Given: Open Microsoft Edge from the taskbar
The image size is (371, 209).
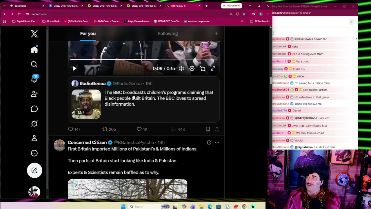Looking at the screenshot, I should coord(210,207).
